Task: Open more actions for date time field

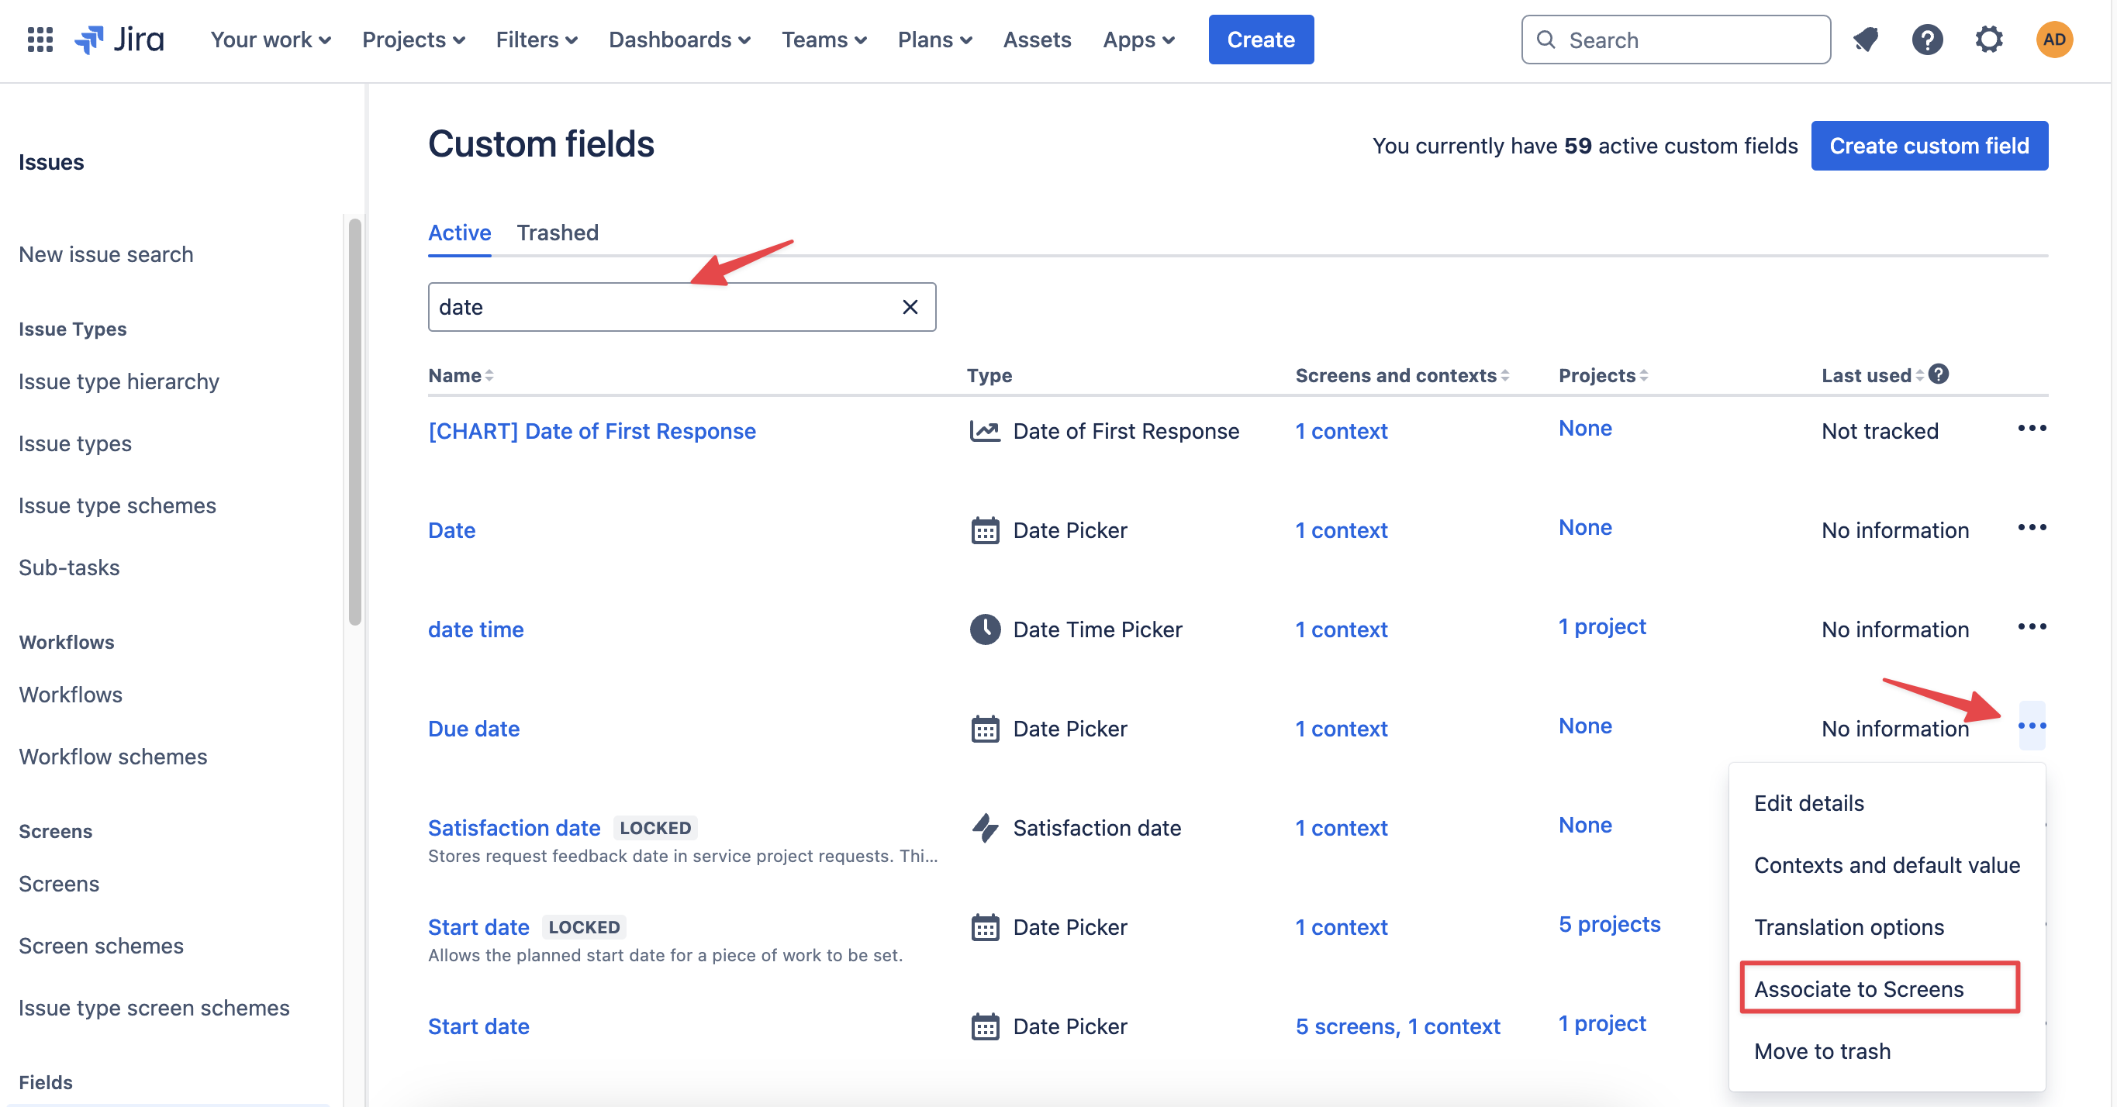Action: (2032, 627)
